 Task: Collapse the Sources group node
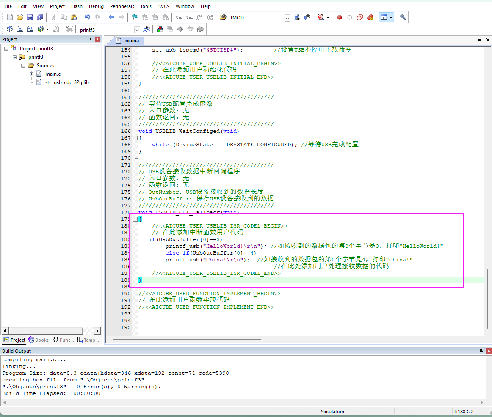23,66
